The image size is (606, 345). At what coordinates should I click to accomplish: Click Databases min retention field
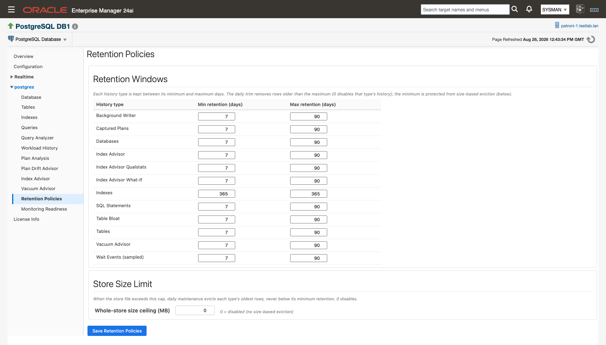[x=217, y=142]
